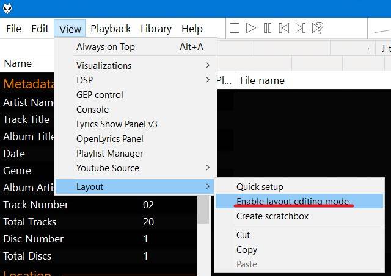Open the Help menu
The height and width of the screenshot is (276, 391).
tap(192, 29)
